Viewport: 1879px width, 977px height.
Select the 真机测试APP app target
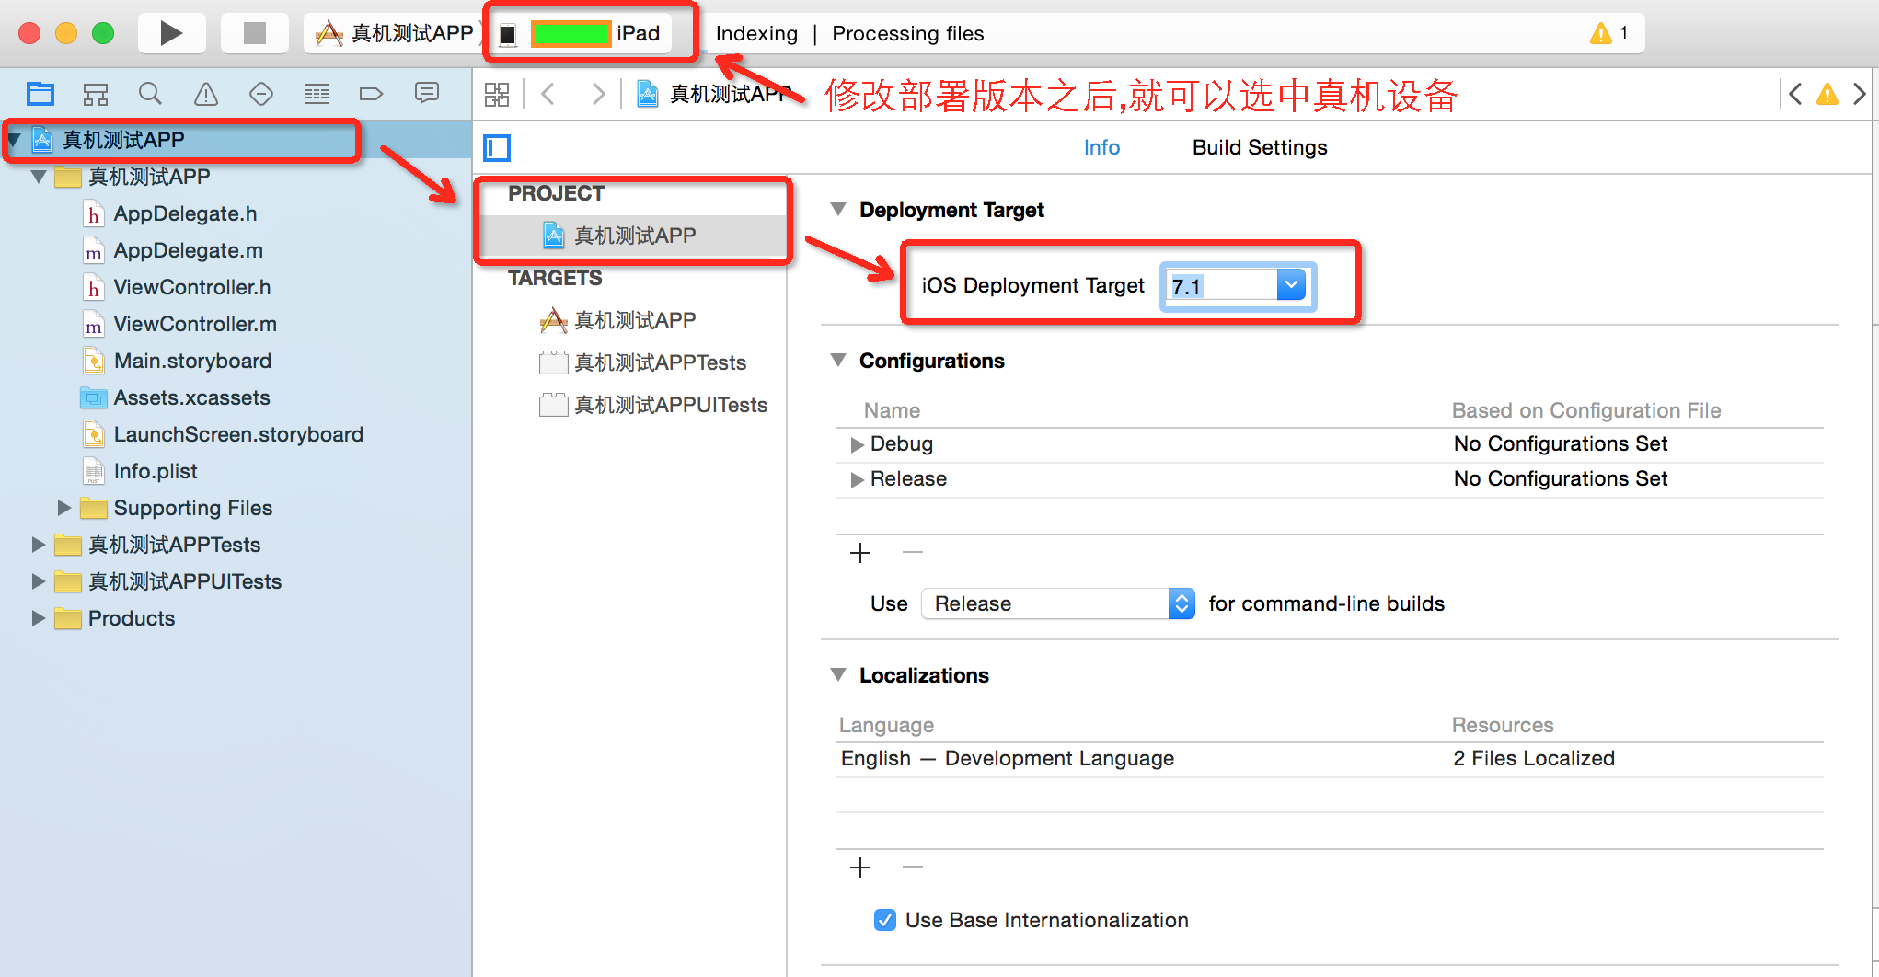pyautogui.click(x=633, y=320)
